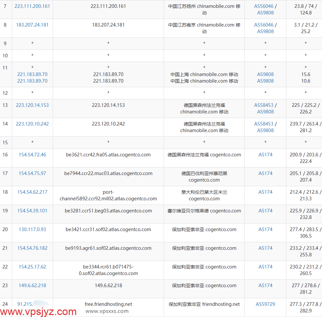Click latency value 277.4 / 283.5 / 306.5
This screenshot has height=317, width=322.
click(x=306, y=233)
